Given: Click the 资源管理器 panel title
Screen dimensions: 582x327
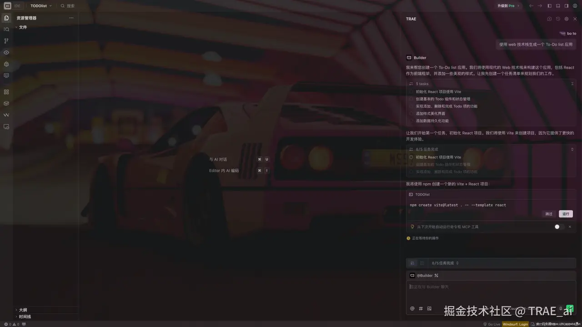Looking at the screenshot, I should click(26, 18).
